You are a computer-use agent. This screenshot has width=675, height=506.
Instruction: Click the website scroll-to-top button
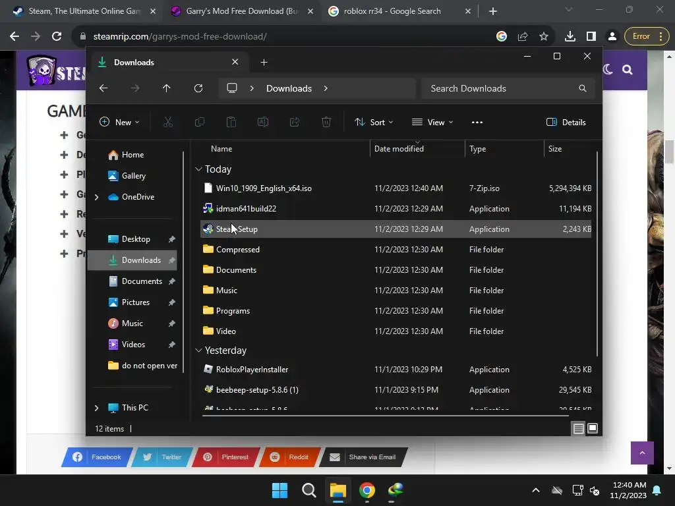[642, 453]
